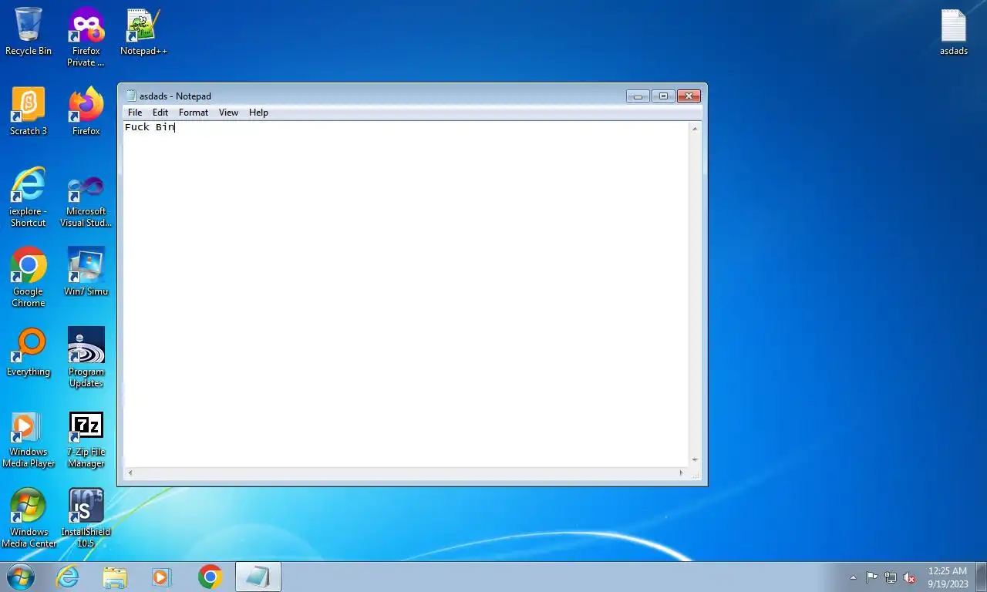
Task: Open the Edit menu in Notepad
Action: pyautogui.click(x=160, y=113)
